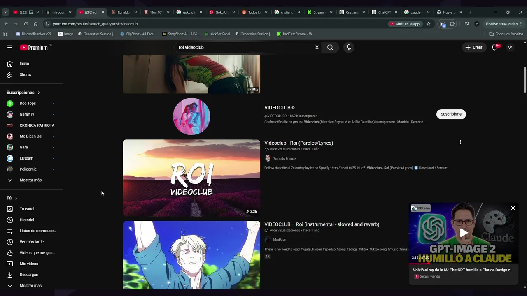Click the VIDEOCLUB channel name

(277, 108)
